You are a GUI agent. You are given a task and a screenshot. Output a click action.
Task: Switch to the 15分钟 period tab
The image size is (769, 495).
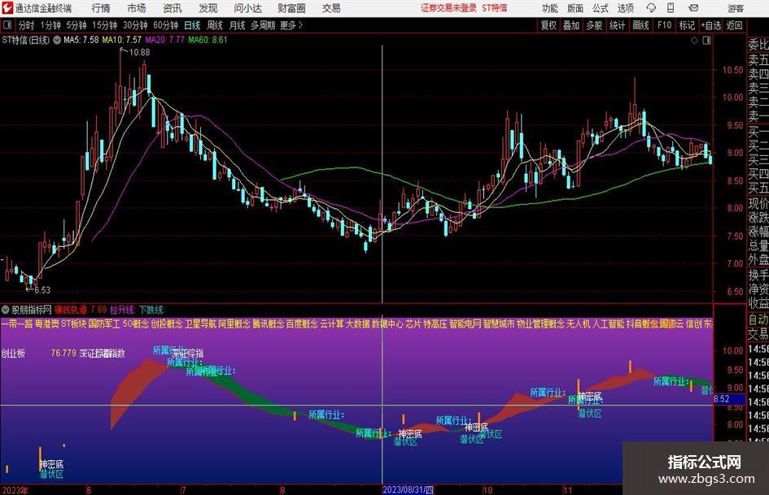[105, 25]
